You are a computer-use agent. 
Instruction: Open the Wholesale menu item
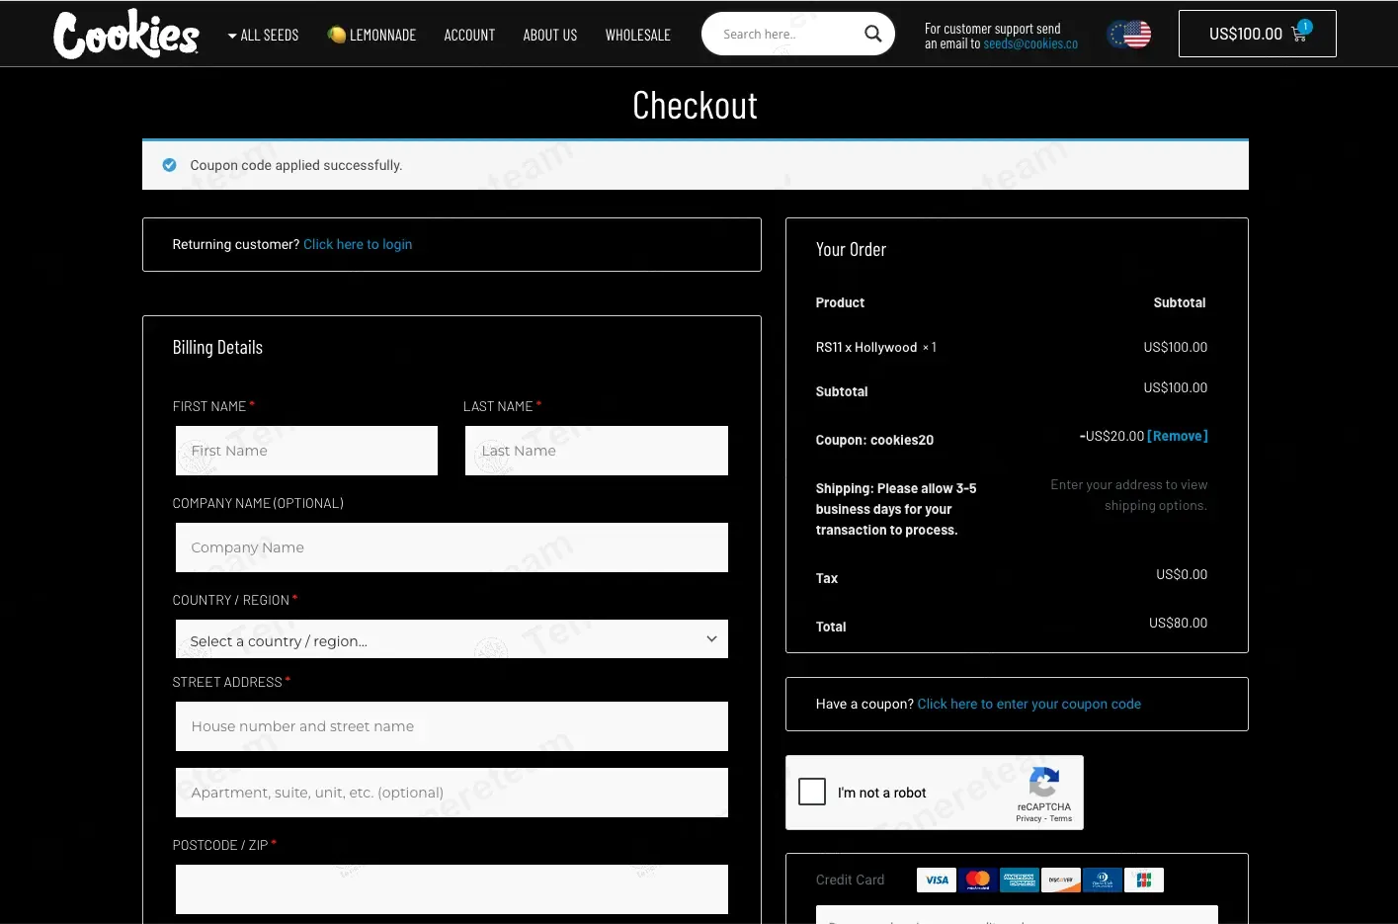point(638,35)
